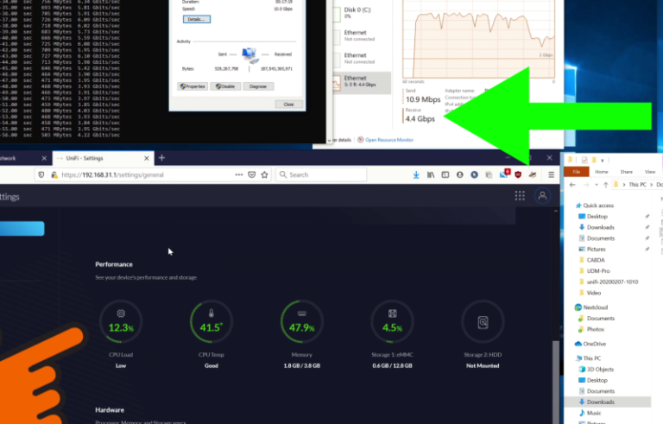
Task: Click the CPU Temp gauge
Action: point(212,321)
